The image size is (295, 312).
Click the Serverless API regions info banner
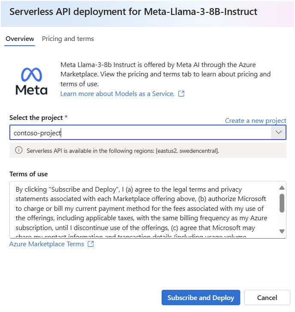(x=148, y=150)
